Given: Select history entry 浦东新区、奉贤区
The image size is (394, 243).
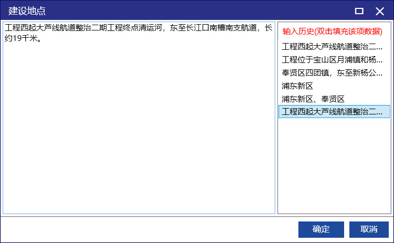Looking at the screenshot, I should pos(334,99).
